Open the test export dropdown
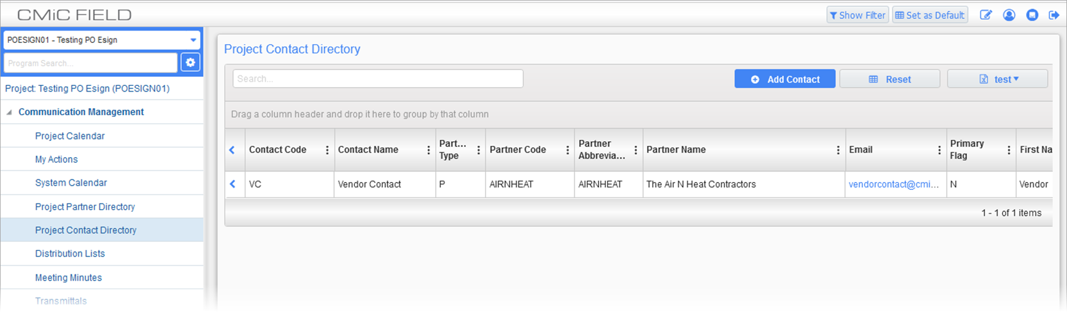1067x312 pixels. pyautogui.click(x=997, y=79)
